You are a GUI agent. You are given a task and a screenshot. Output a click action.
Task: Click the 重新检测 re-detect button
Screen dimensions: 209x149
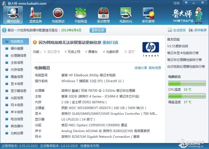tap(98, 30)
